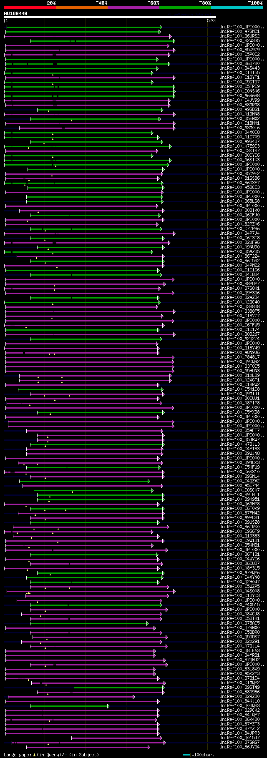267x758 pixels.
Task: Open hit UniRef100_Q6WRS2
Action: pos(239,36)
